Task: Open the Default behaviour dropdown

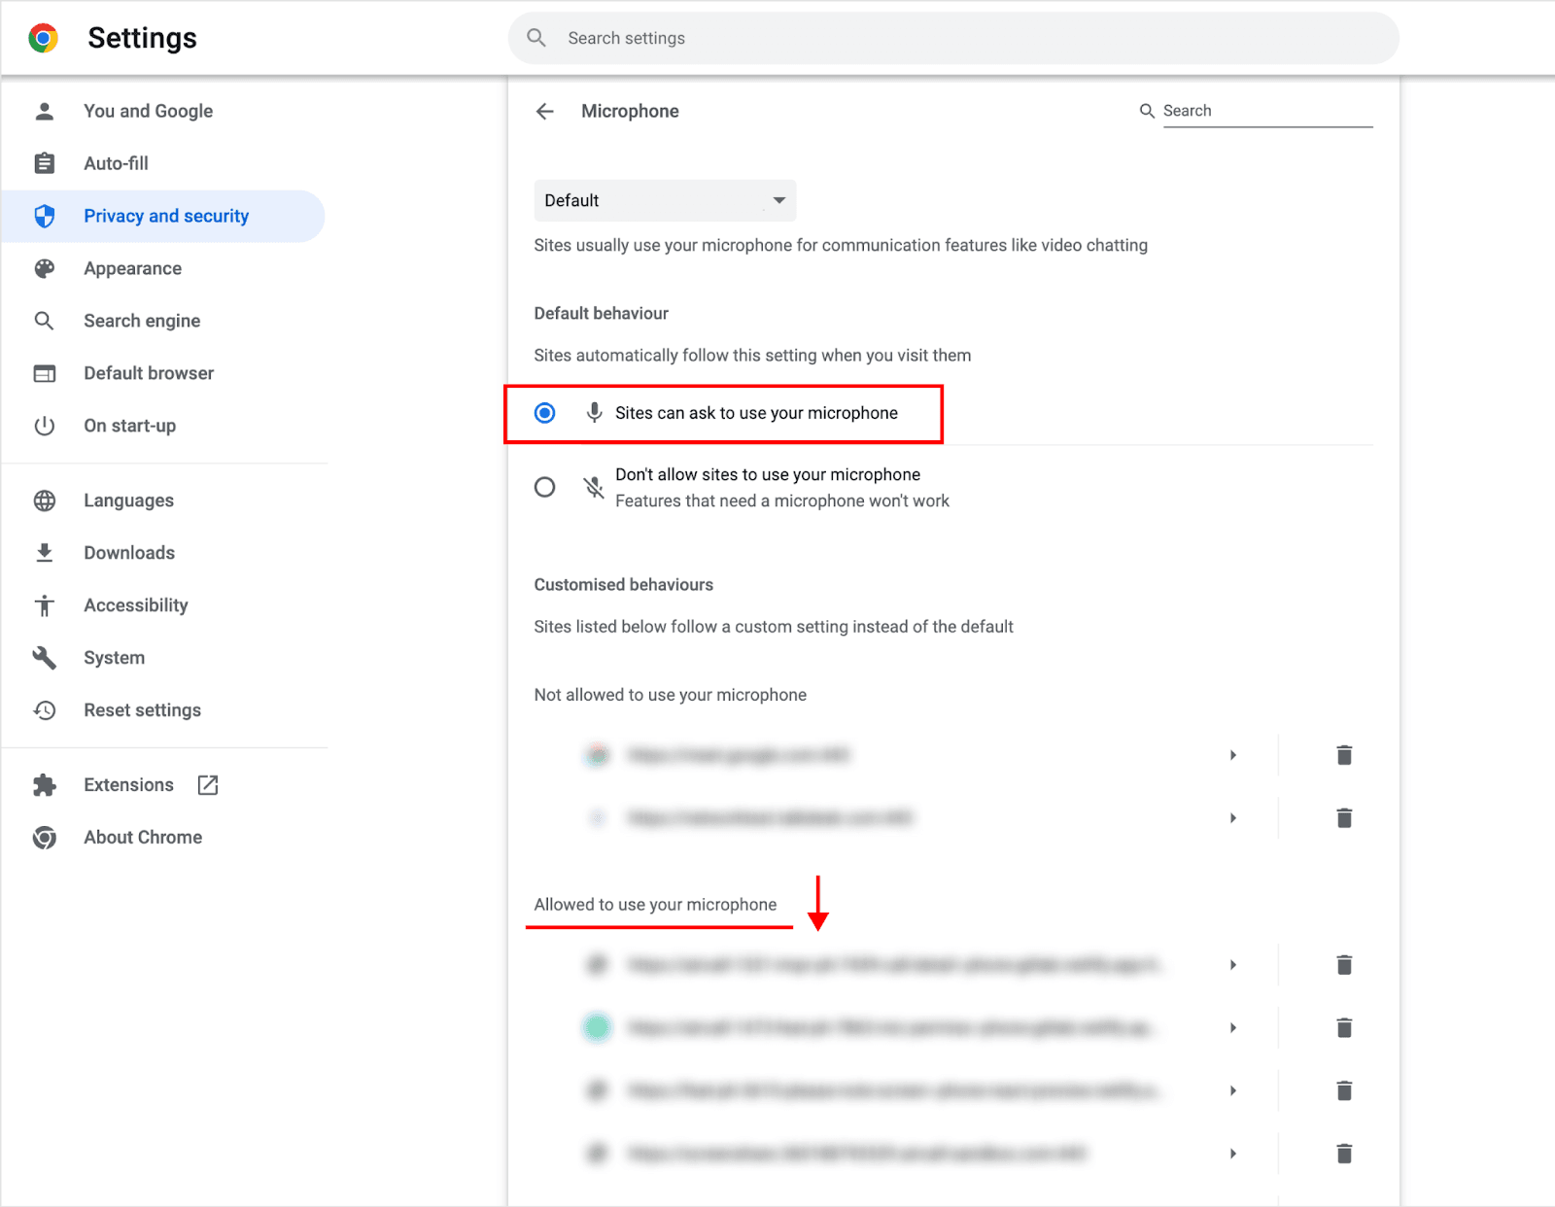Action: pyautogui.click(x=664, y=200)
